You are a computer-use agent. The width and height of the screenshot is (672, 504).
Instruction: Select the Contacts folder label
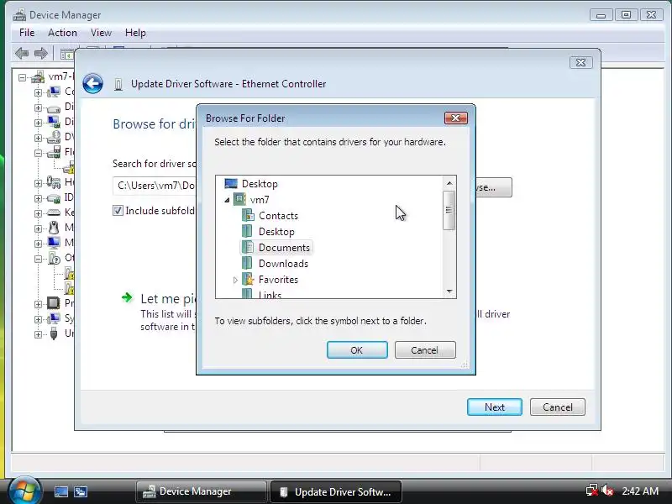[278, 216]
